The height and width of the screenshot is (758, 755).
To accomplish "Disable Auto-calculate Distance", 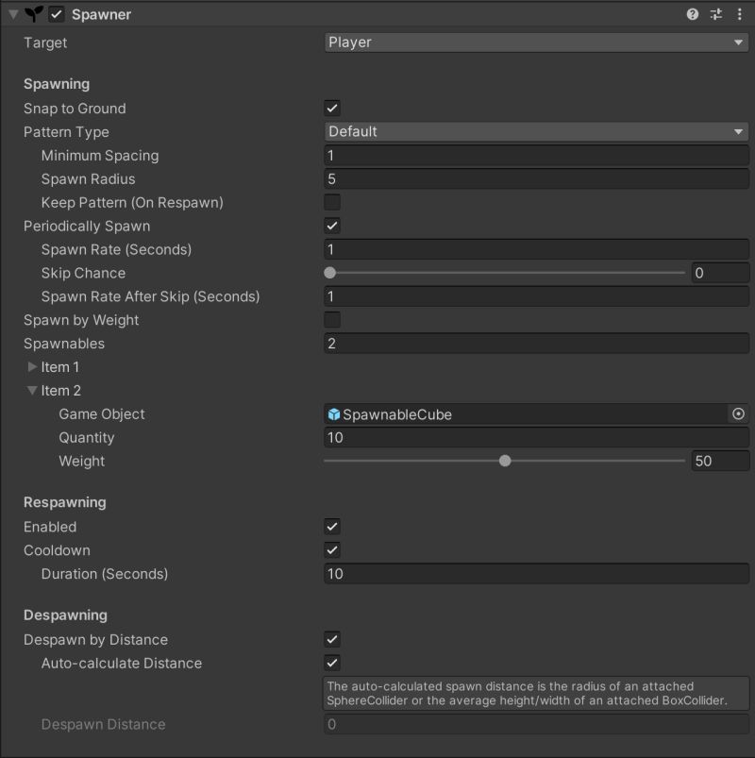I will [x=330, y=663].
